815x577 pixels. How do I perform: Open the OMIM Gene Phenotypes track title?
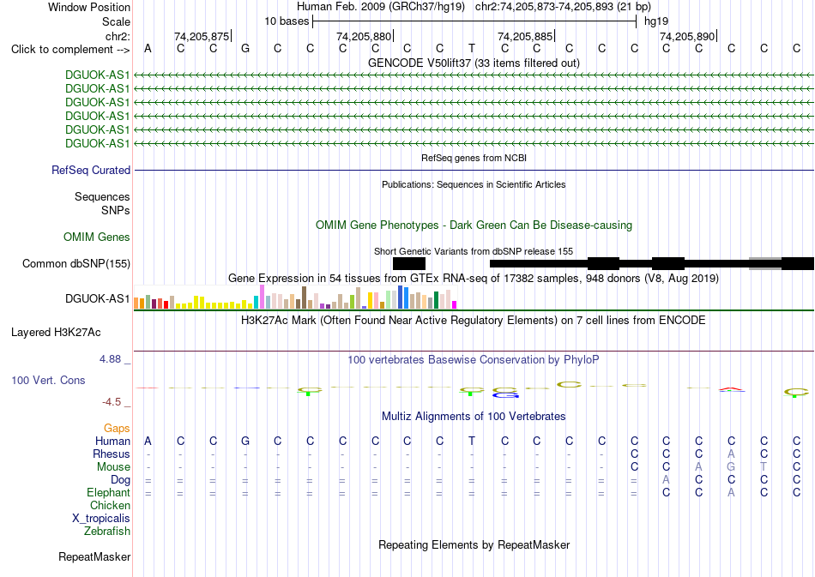point(474,225)
